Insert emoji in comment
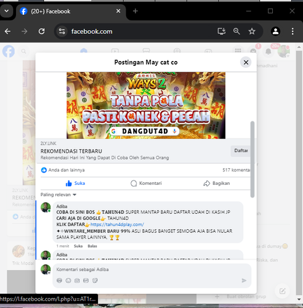The width and height of the screenshot is (303, 308). 68,280
